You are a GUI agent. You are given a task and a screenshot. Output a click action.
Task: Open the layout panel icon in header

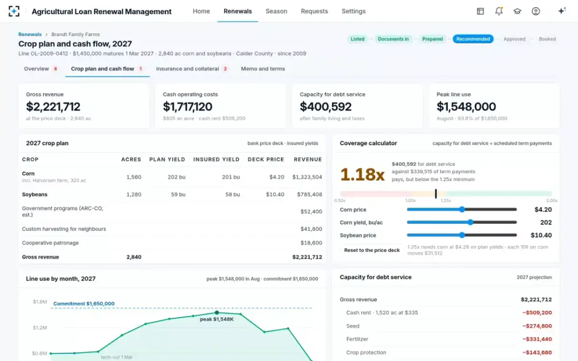point(480,11)
